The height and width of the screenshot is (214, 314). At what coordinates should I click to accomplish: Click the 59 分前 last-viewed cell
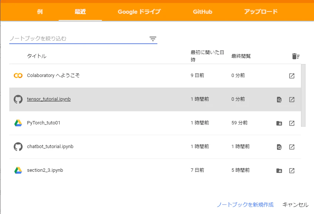click(240, 123)
